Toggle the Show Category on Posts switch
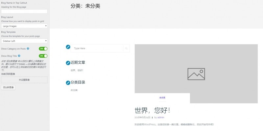This screenshot has height=131, width=263. pos(43,49)
